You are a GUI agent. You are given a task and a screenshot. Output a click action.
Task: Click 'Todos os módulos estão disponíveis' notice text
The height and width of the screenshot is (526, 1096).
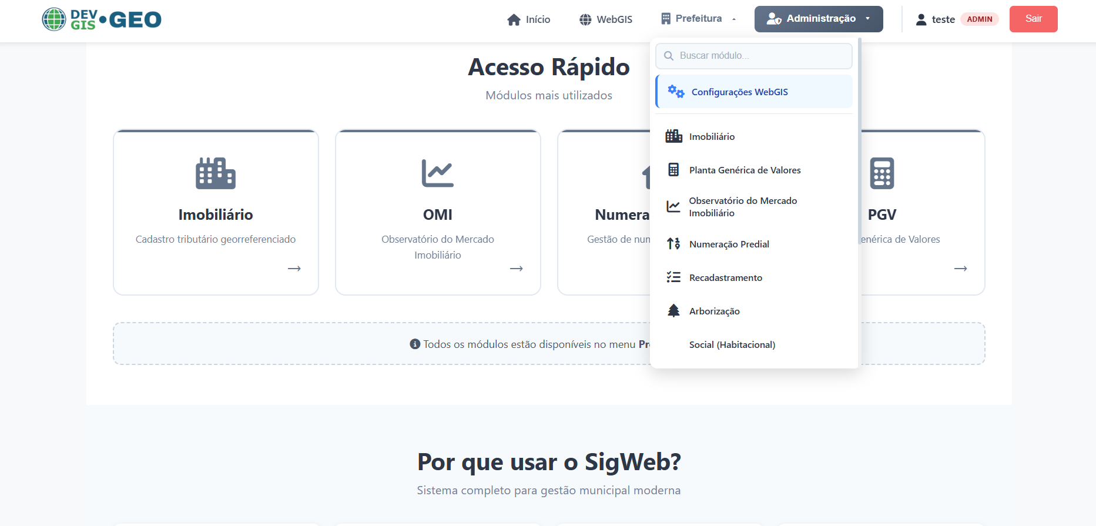pos(529,344)
